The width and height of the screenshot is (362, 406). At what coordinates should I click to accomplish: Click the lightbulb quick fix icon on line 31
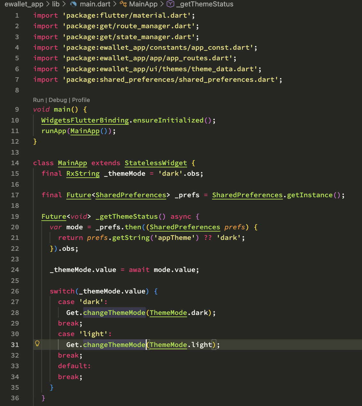(37, 343)
